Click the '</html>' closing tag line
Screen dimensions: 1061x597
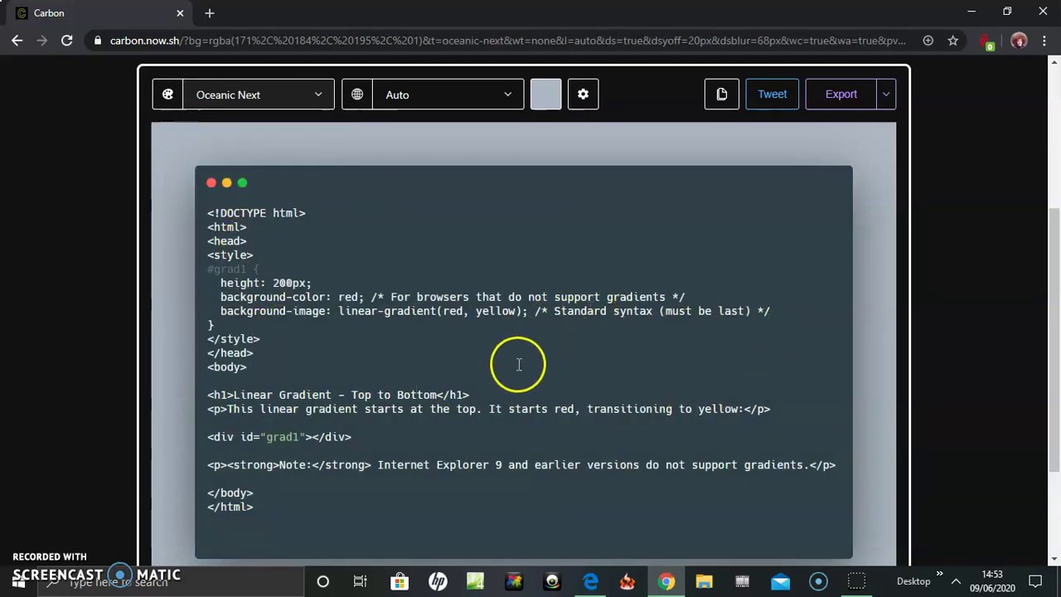(230, 507)
